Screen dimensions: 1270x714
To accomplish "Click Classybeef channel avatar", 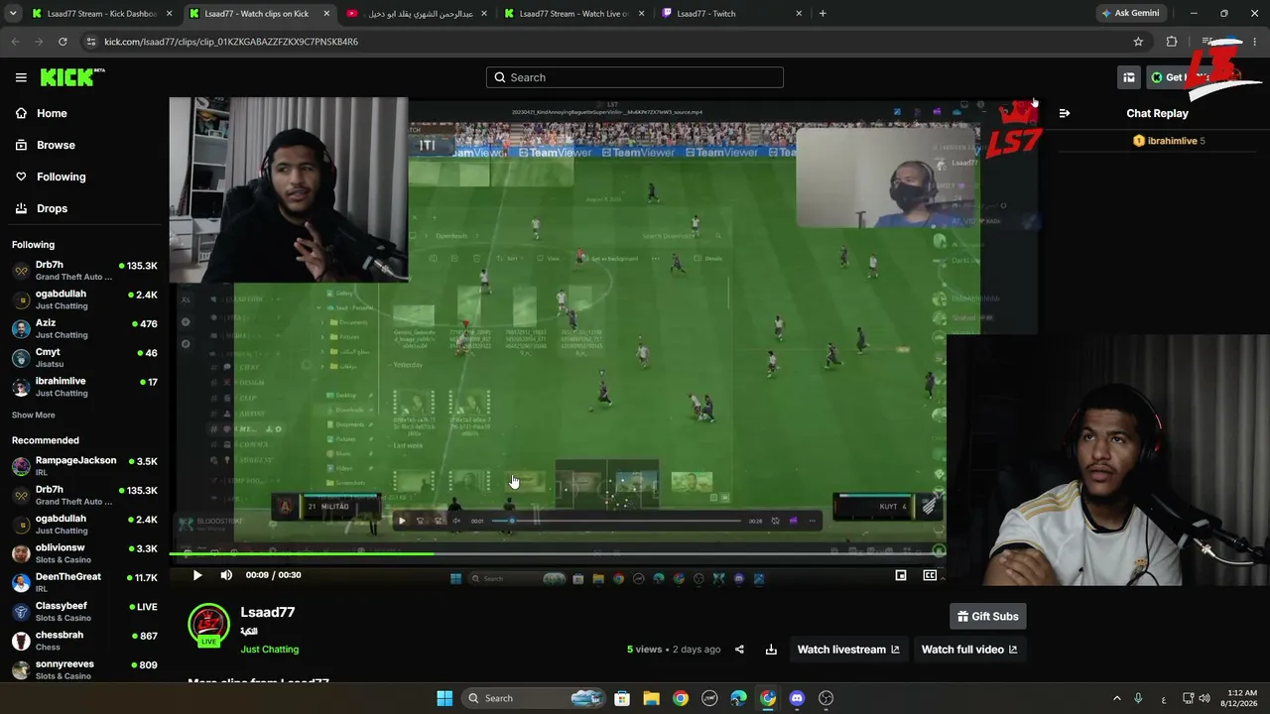I will (21, 611).
